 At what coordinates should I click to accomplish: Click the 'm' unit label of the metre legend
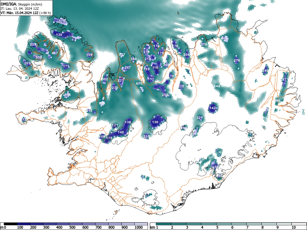click(2, 228)
